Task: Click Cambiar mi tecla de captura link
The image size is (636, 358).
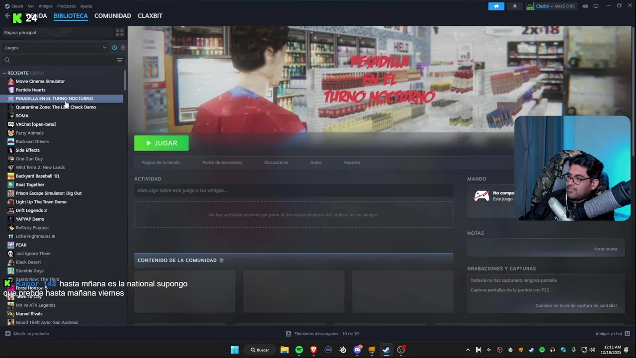Action: (x=576, y=306)
